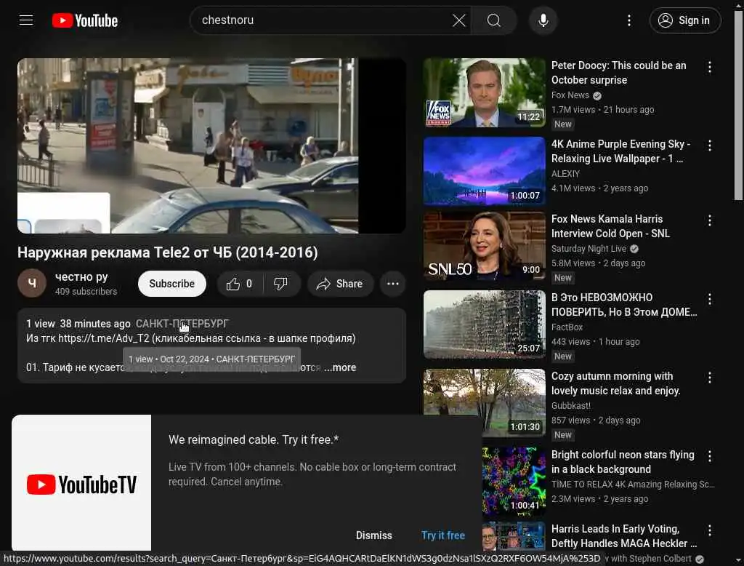Open Peter Doocy October surprise title
The width and height of the screenshot is (744, 566).
(x=619, y=73)
